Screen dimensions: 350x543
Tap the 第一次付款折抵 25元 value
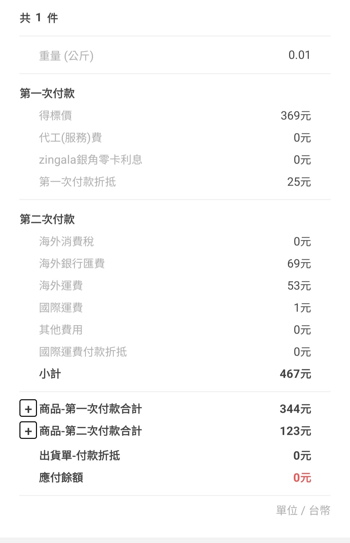[299, 181]
